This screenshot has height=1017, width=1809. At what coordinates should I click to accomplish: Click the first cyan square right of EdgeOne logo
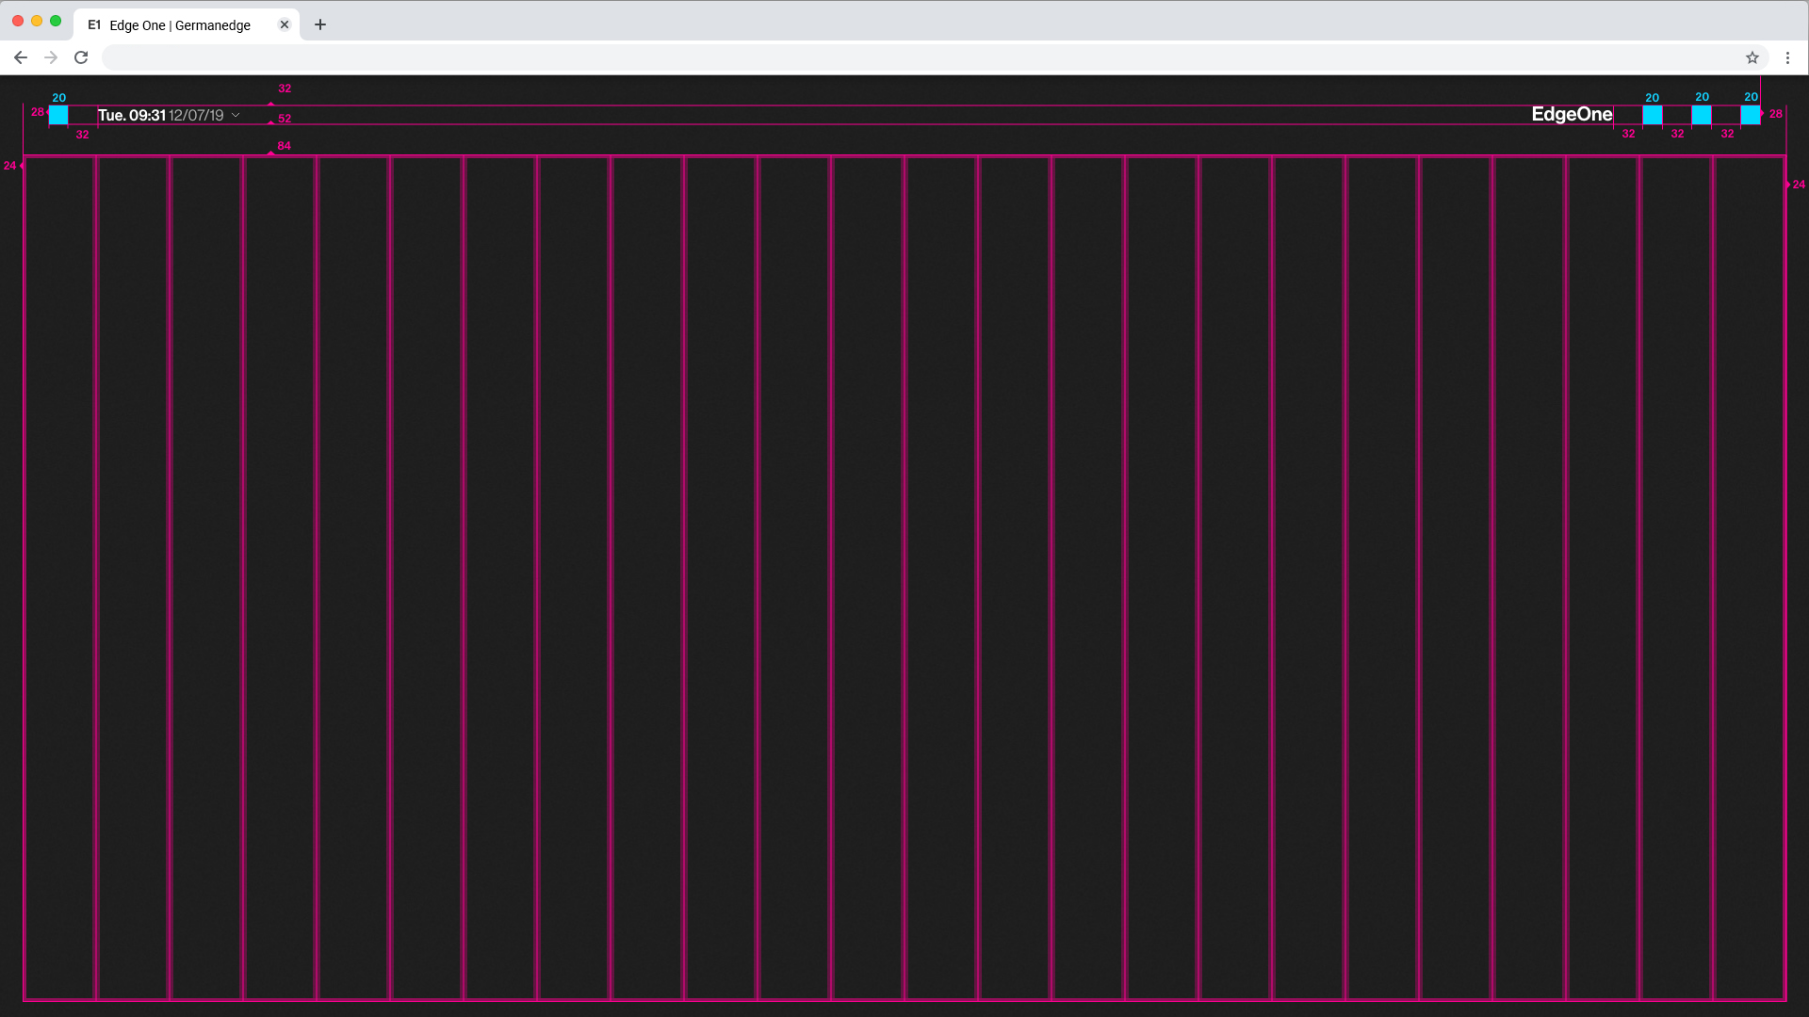coord(1652,115)
